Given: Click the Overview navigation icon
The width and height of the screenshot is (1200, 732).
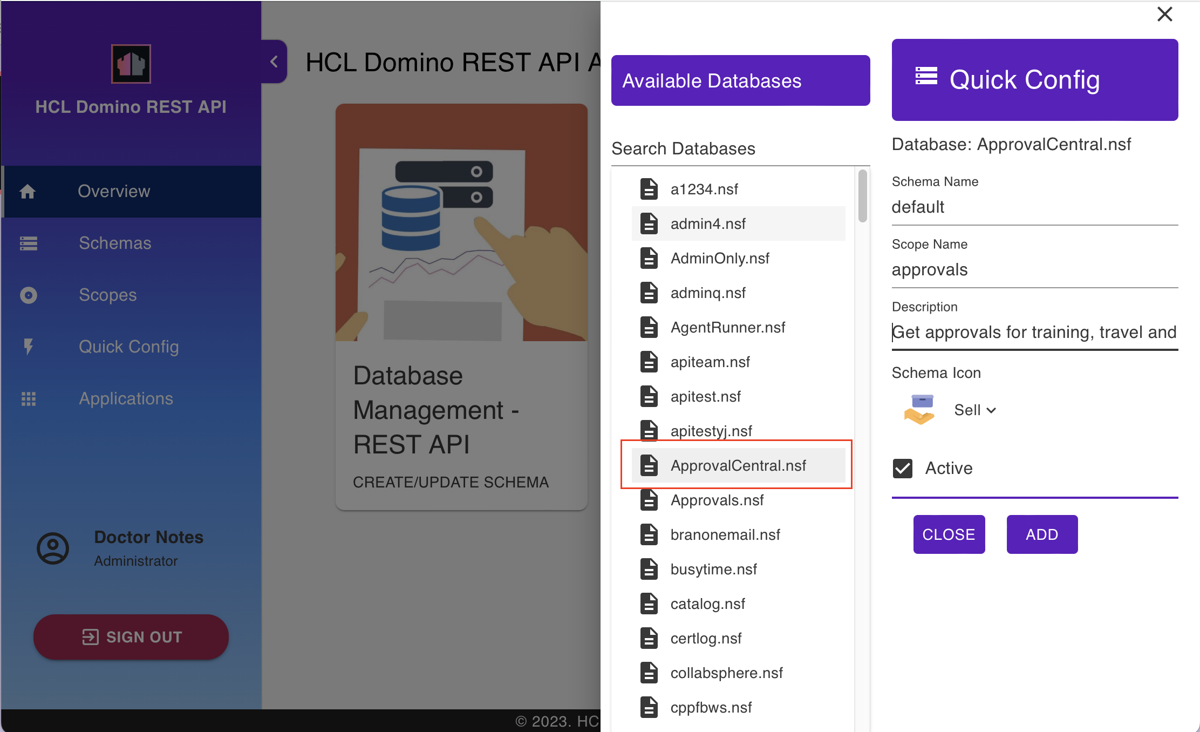Looking at the screenshot, I should (28, 191).
